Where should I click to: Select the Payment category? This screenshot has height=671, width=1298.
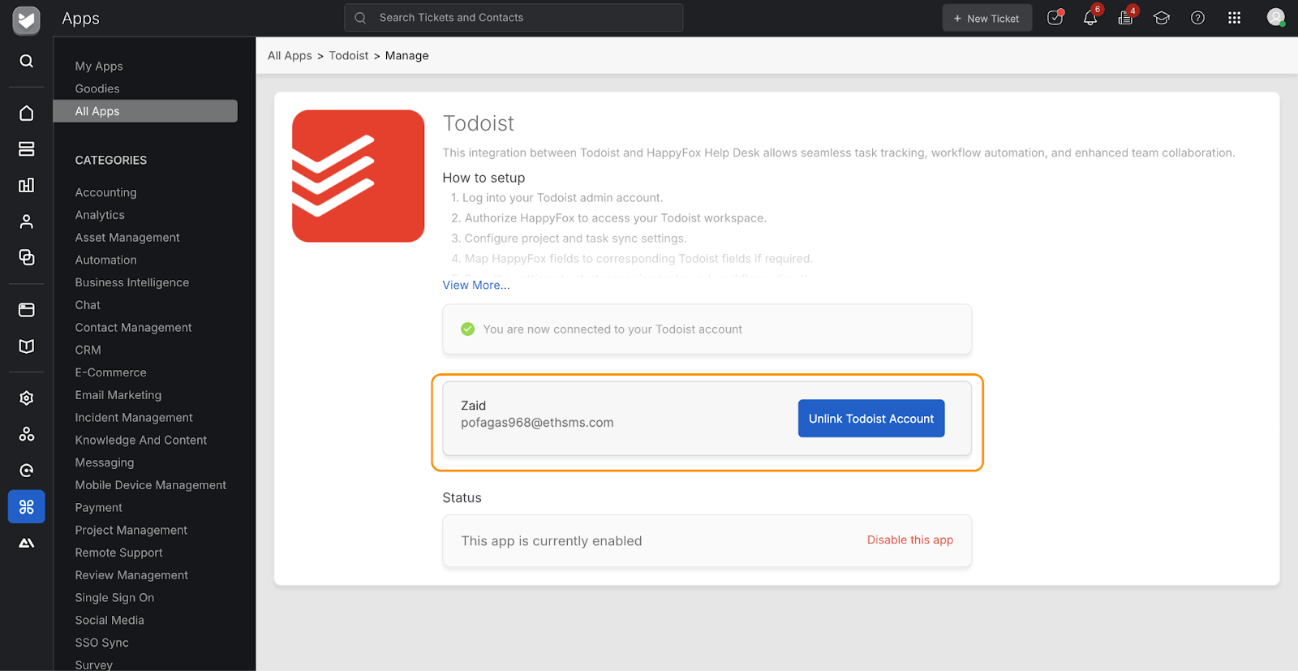[x=99, y=508]
